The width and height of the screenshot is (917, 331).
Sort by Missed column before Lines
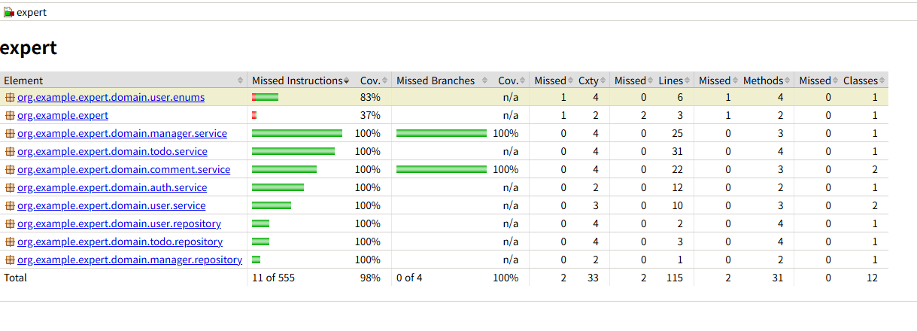(633, 80)
